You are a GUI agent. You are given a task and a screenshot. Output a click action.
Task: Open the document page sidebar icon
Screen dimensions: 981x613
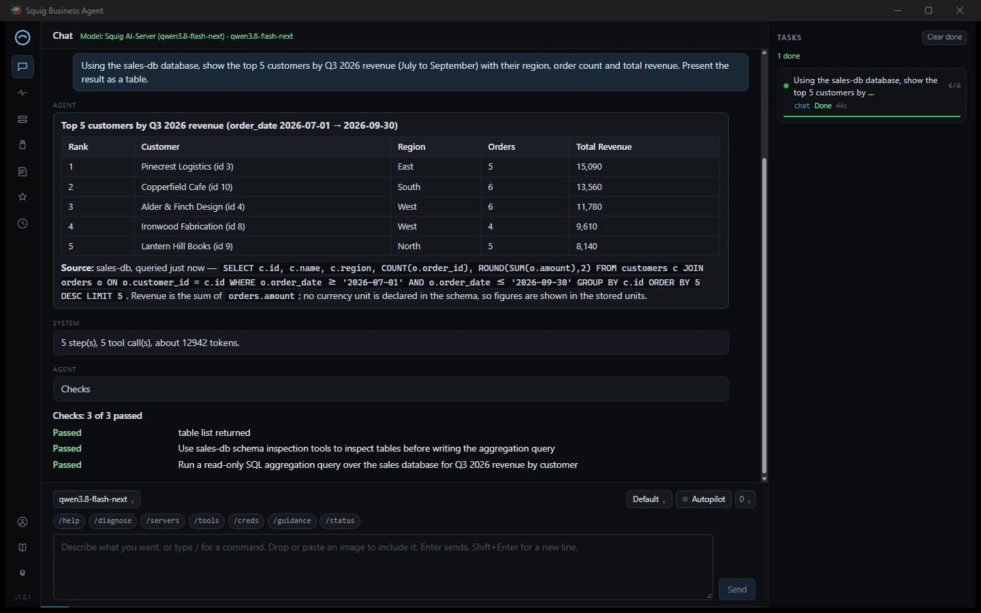point(22,172)
